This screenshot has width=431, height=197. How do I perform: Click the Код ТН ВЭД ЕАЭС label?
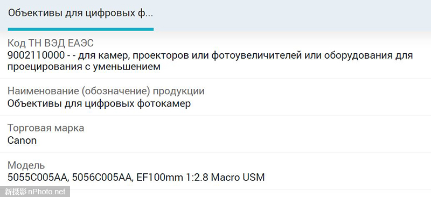(51, 43)
